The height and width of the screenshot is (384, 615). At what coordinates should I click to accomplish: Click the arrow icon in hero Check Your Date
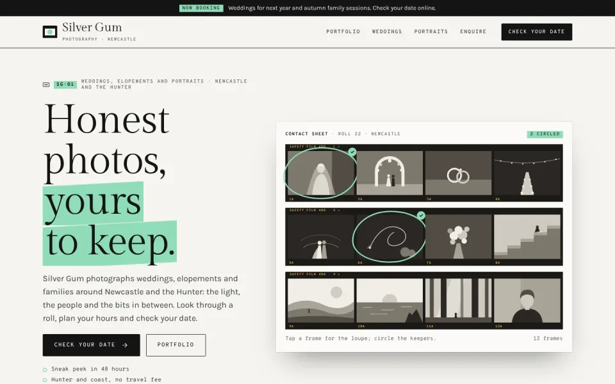(125, 345)
